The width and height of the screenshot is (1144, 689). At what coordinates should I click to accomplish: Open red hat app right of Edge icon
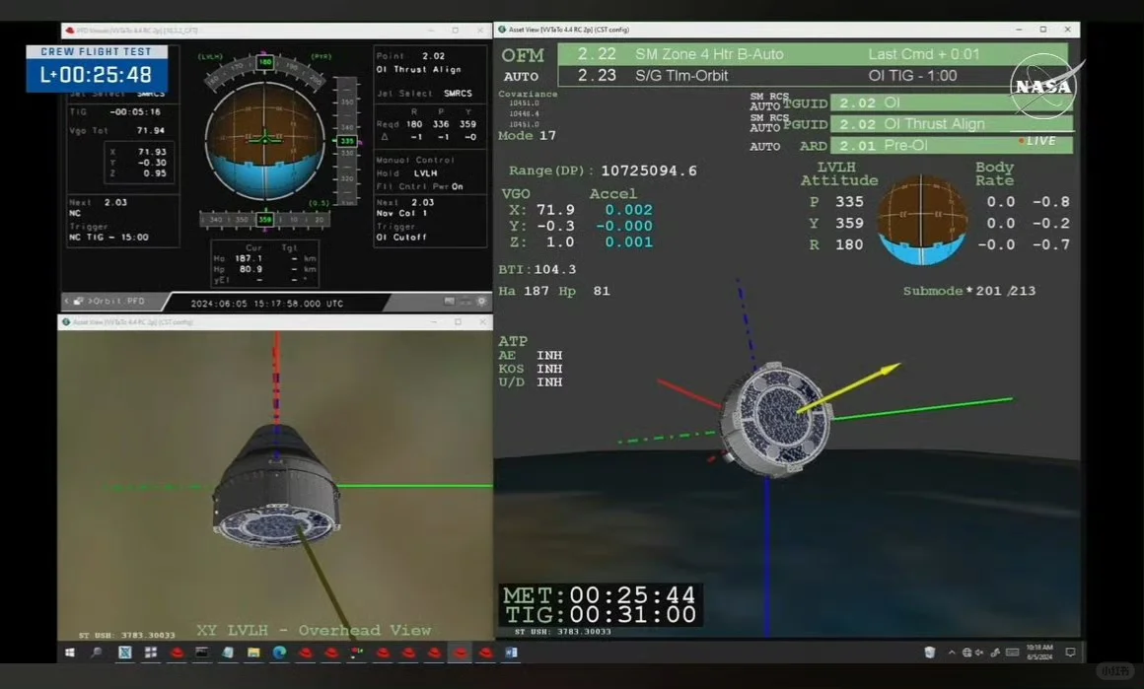[305, 653]
